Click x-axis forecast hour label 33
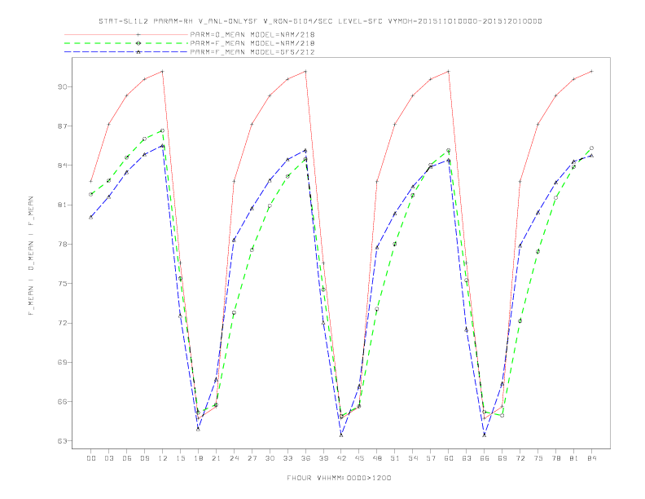Screen dimensions: 645x499 click(x=287, y=458)
